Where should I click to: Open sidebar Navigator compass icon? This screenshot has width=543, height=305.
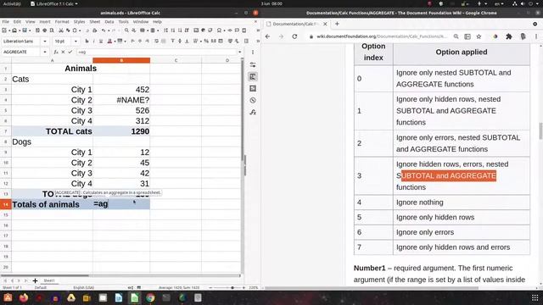[253, 100]
